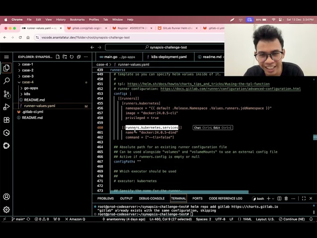
Task: Open terminal launch profile dropdown arrow
Action: (273, 198)
